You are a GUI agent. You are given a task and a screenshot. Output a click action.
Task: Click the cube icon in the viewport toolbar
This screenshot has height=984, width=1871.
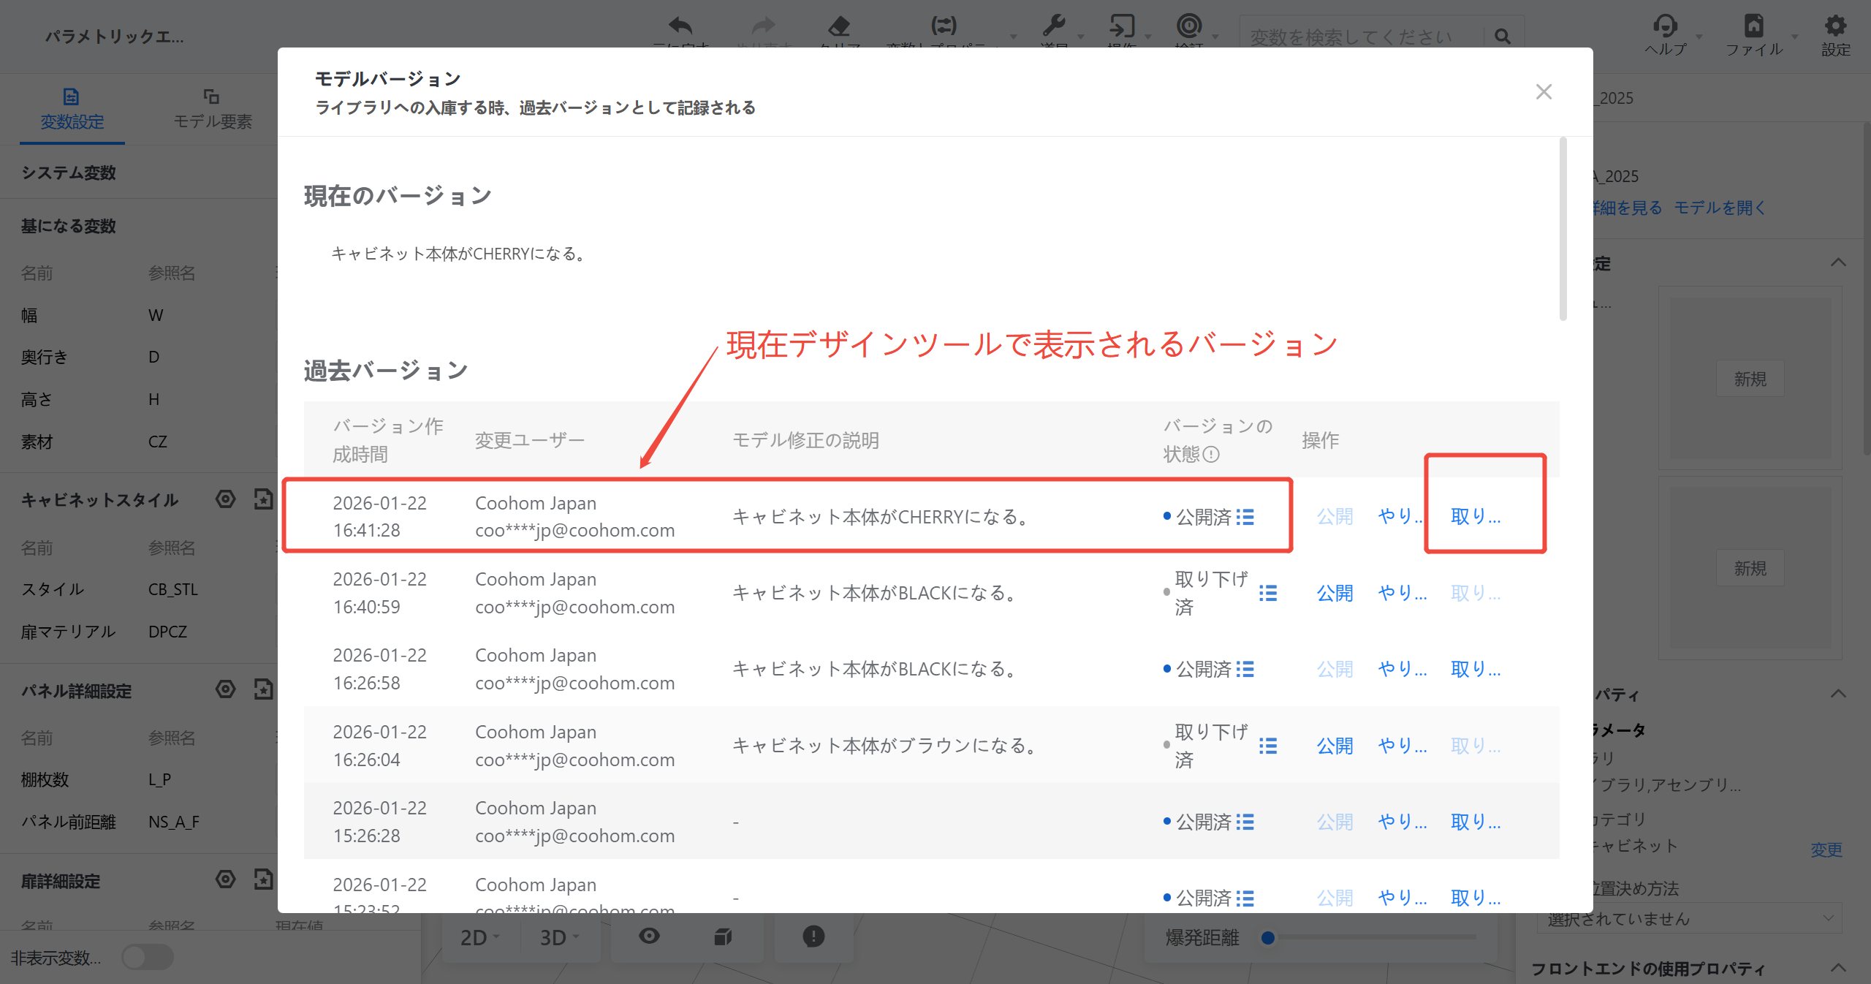pos(723,936)
